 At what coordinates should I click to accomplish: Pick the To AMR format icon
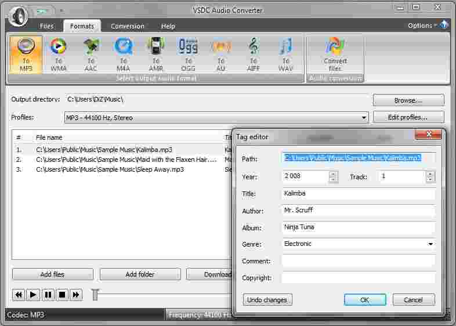(x=156, y=55)
